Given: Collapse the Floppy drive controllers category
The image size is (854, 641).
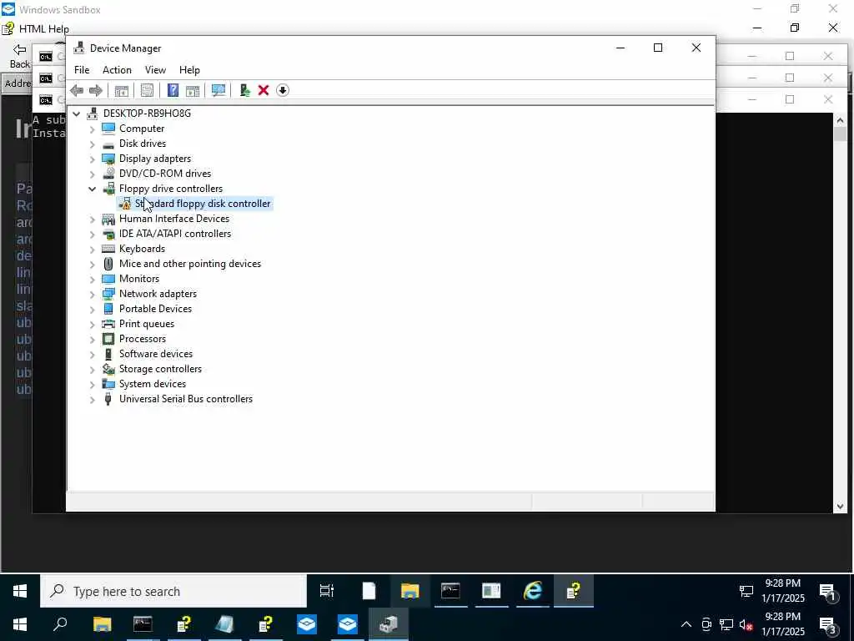Looking at the screenshot, I should point(92,189).
